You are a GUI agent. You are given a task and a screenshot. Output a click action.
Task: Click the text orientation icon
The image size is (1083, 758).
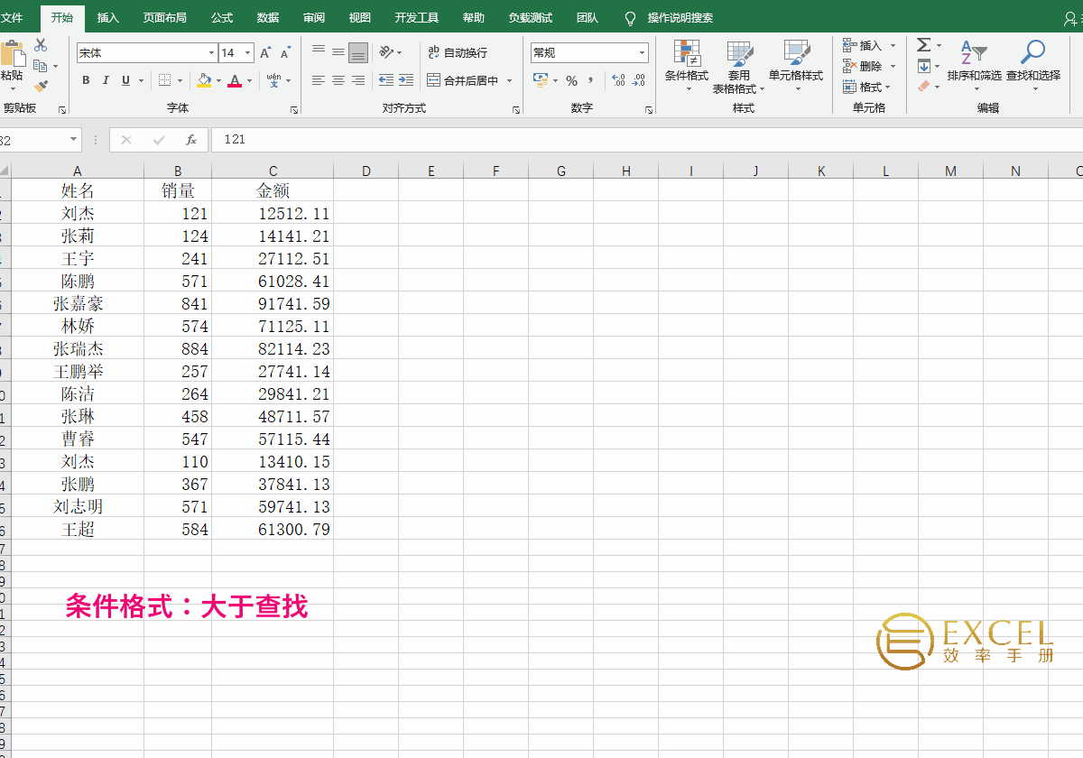tap(386, 52)
